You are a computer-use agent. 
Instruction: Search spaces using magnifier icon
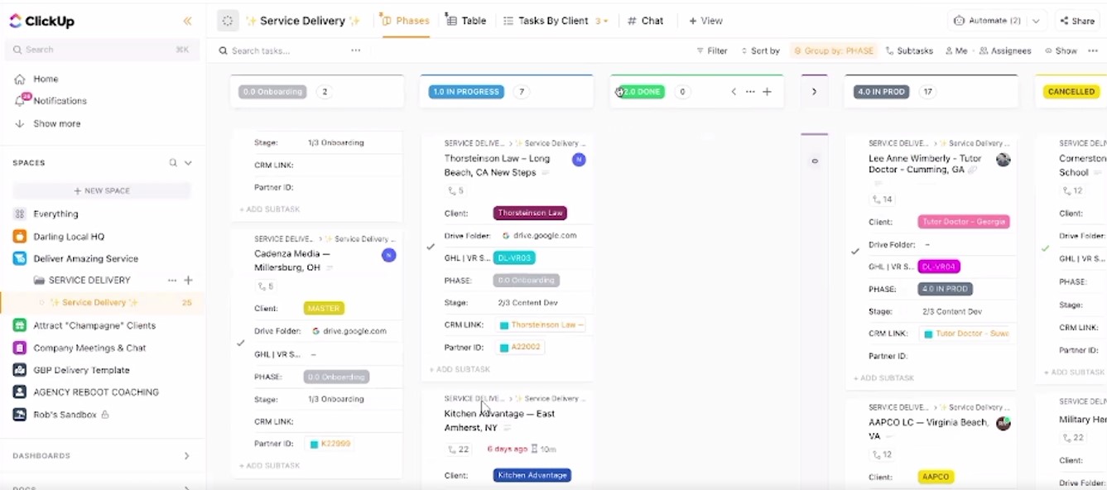[173, 163]
